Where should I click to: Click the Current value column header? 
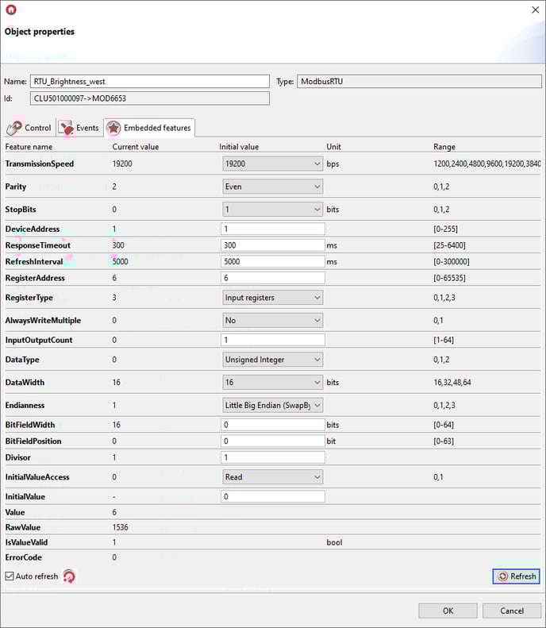(x=136, y=147)
